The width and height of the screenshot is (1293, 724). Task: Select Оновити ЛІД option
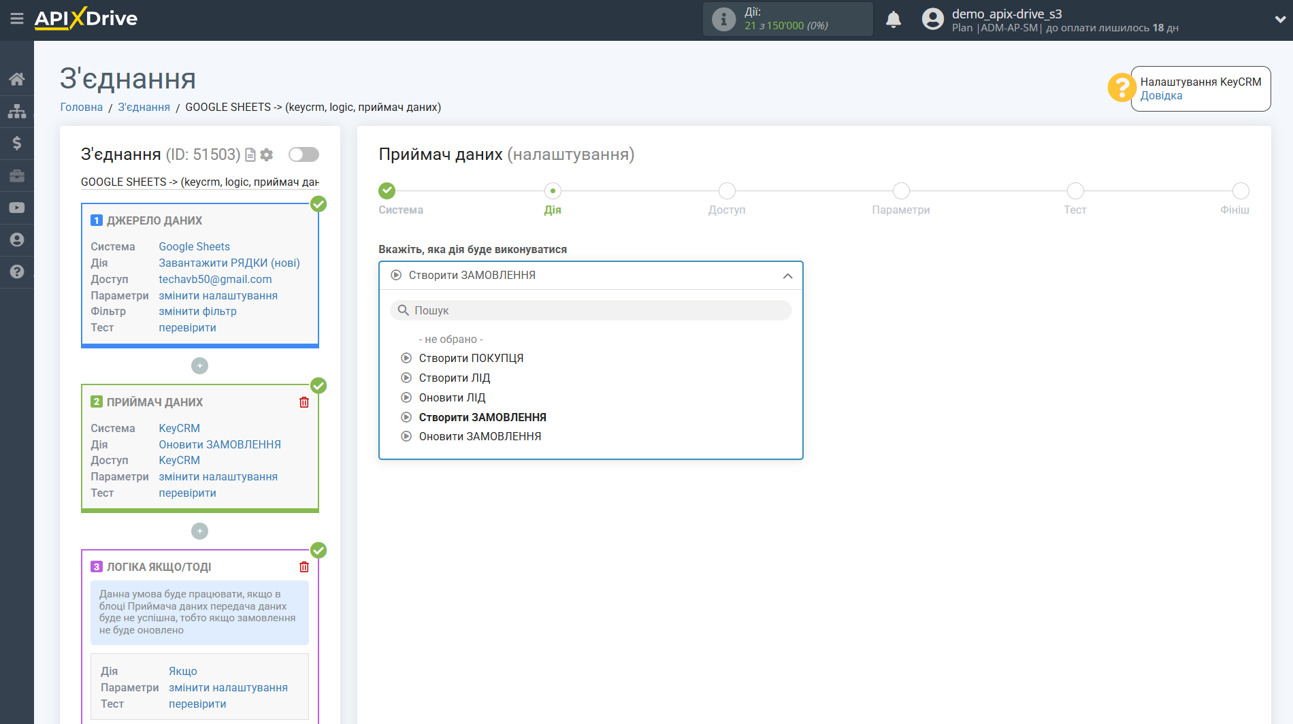452,397
